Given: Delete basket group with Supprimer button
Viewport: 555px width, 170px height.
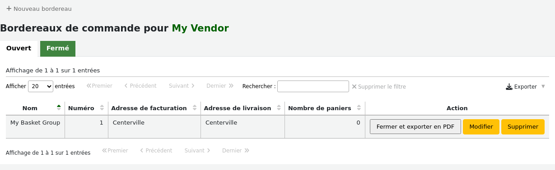Looking at the screenshot, I should click(523, 127).
